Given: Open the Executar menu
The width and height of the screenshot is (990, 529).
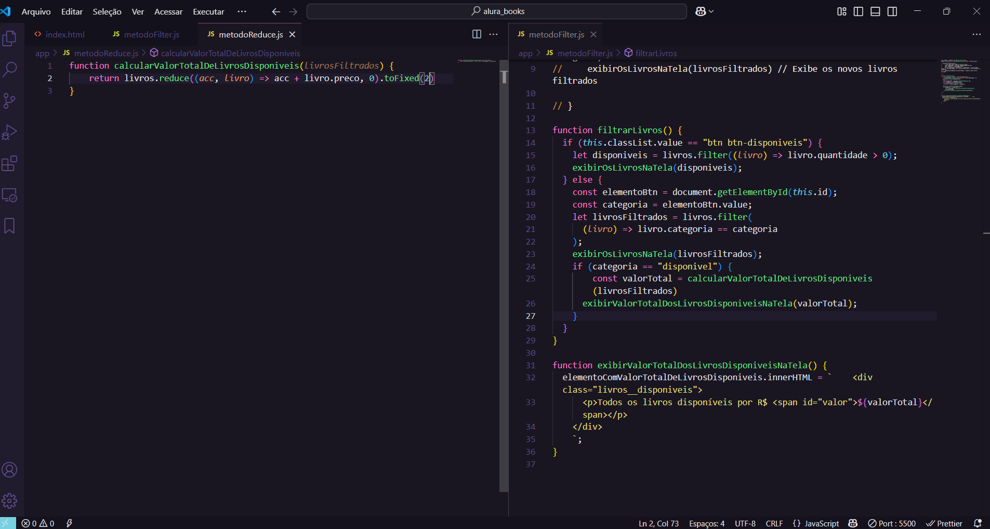Looking at the screenshot, I should [x=208, y=11].
